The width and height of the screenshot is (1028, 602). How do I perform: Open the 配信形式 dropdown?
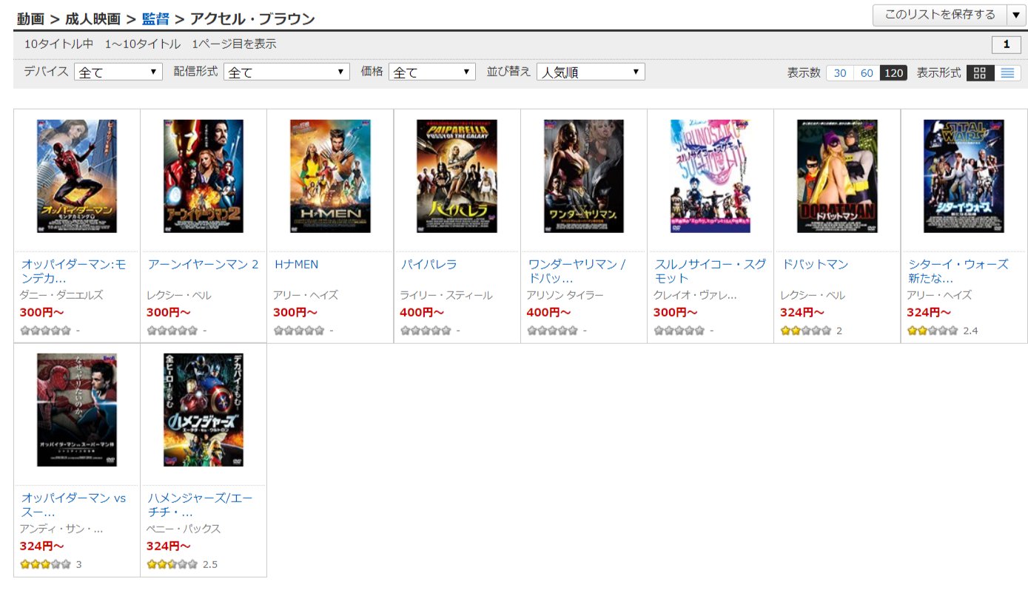[286, 72]
